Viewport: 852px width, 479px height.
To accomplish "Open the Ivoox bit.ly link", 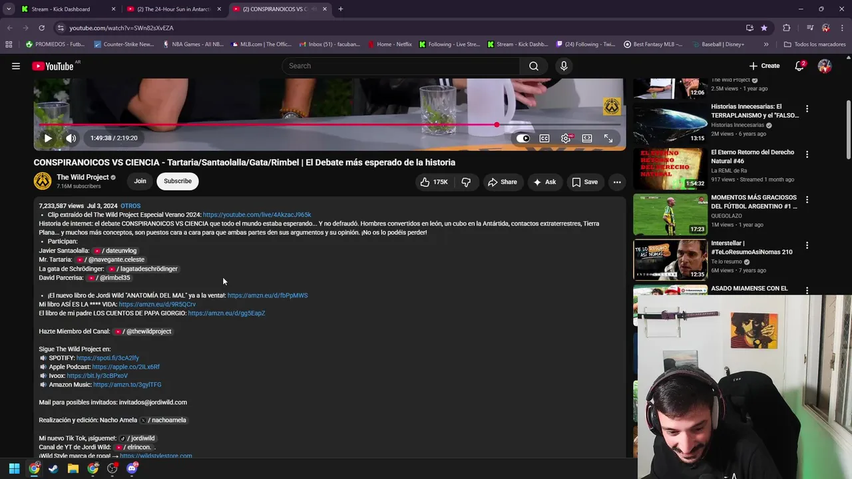I will (97, 376).
